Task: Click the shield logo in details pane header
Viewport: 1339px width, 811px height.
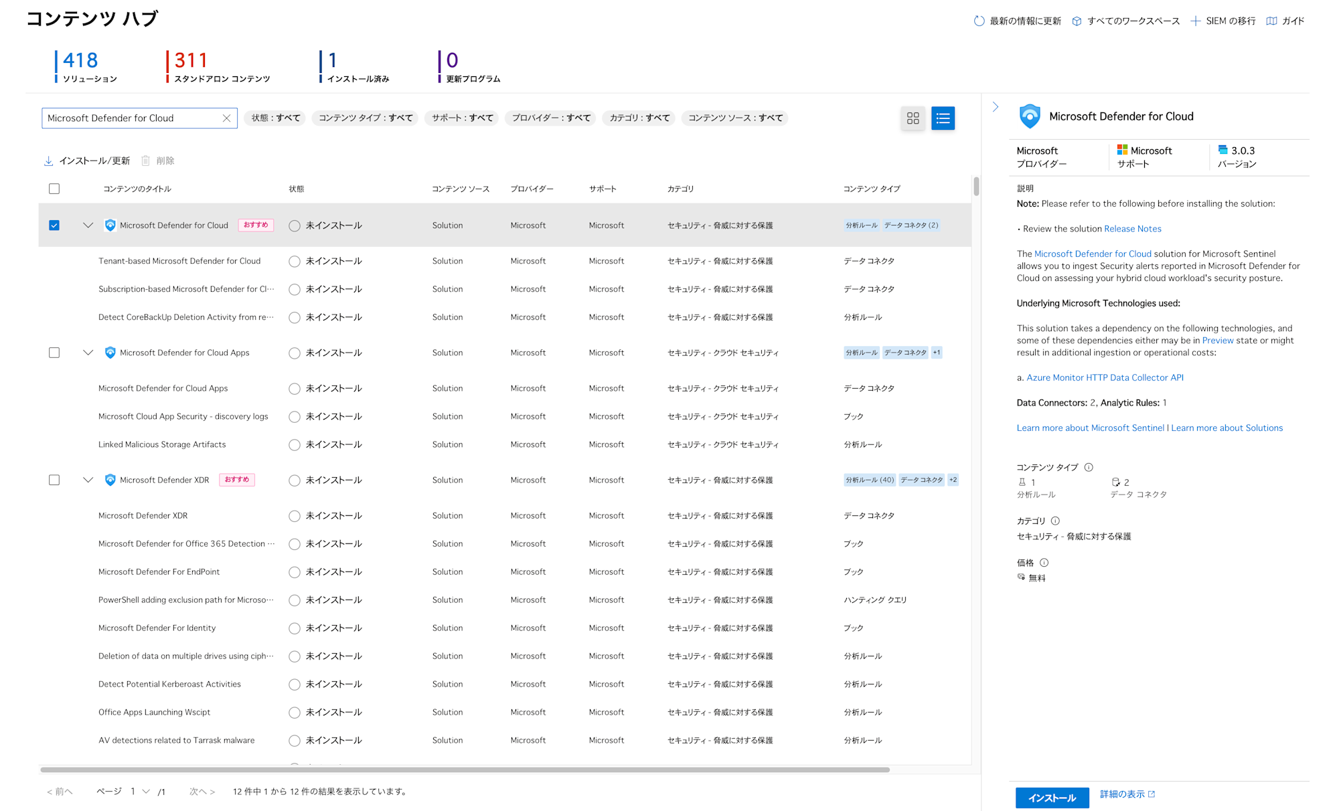Action: [1029, 116]
